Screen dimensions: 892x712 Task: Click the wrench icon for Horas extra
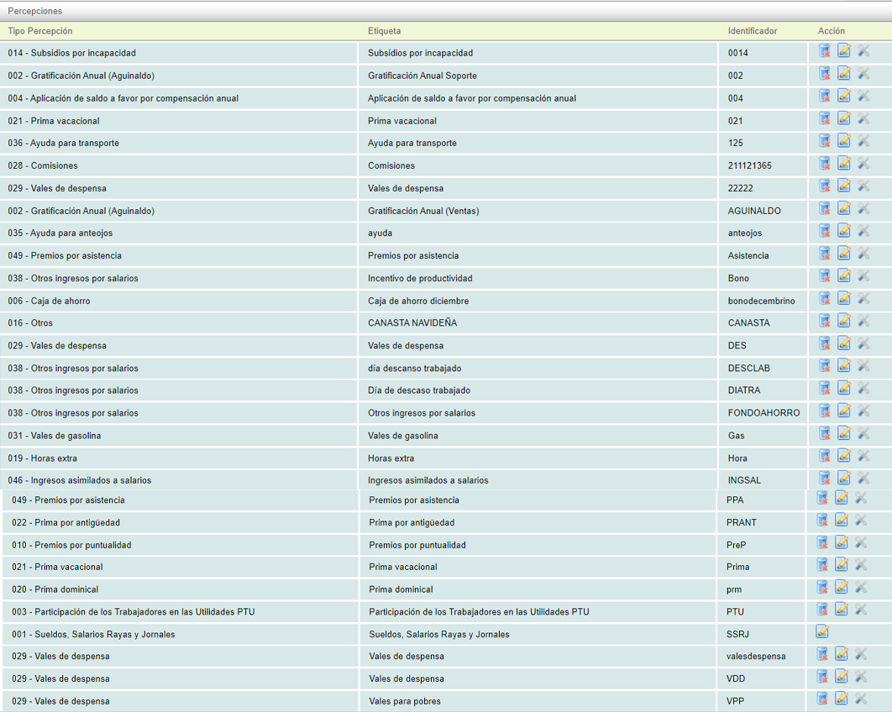pos(863,457)
